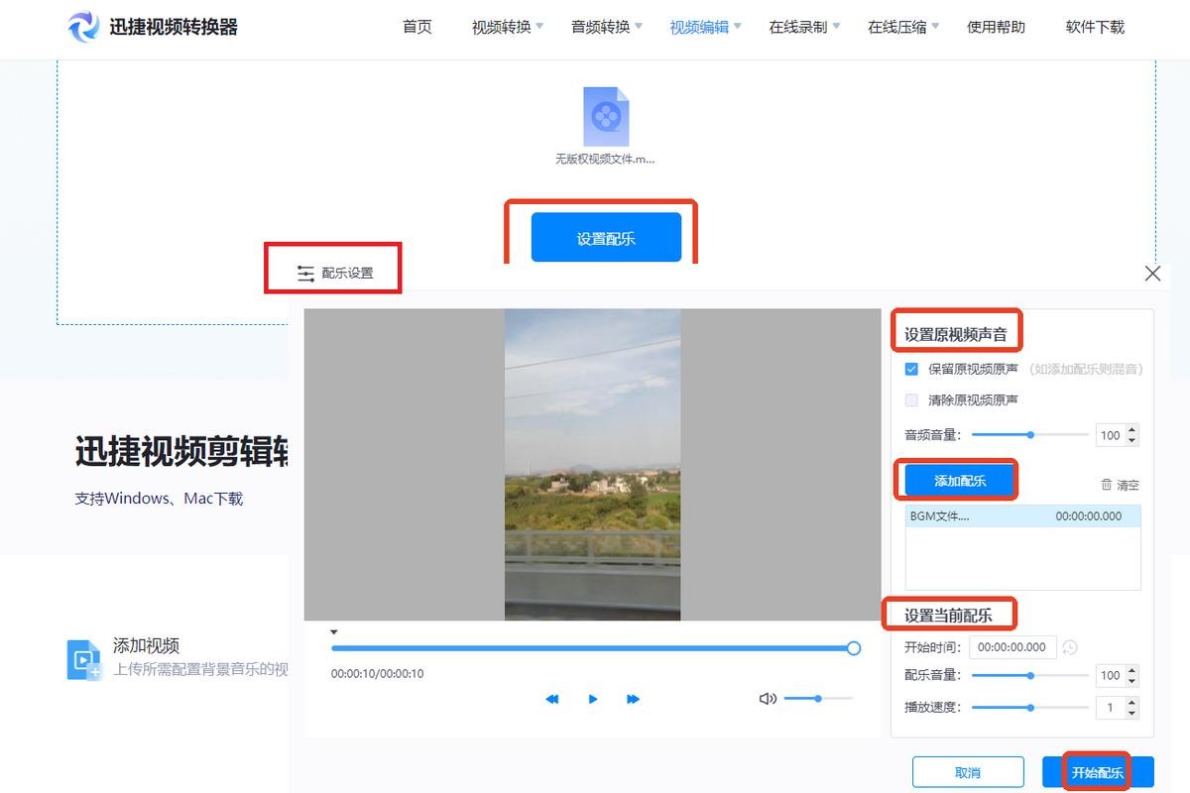The height and width of the screenshot is (793, 1190).
Task: Click the trash icon to clear music list
Action: click(x=1107, y=485)
